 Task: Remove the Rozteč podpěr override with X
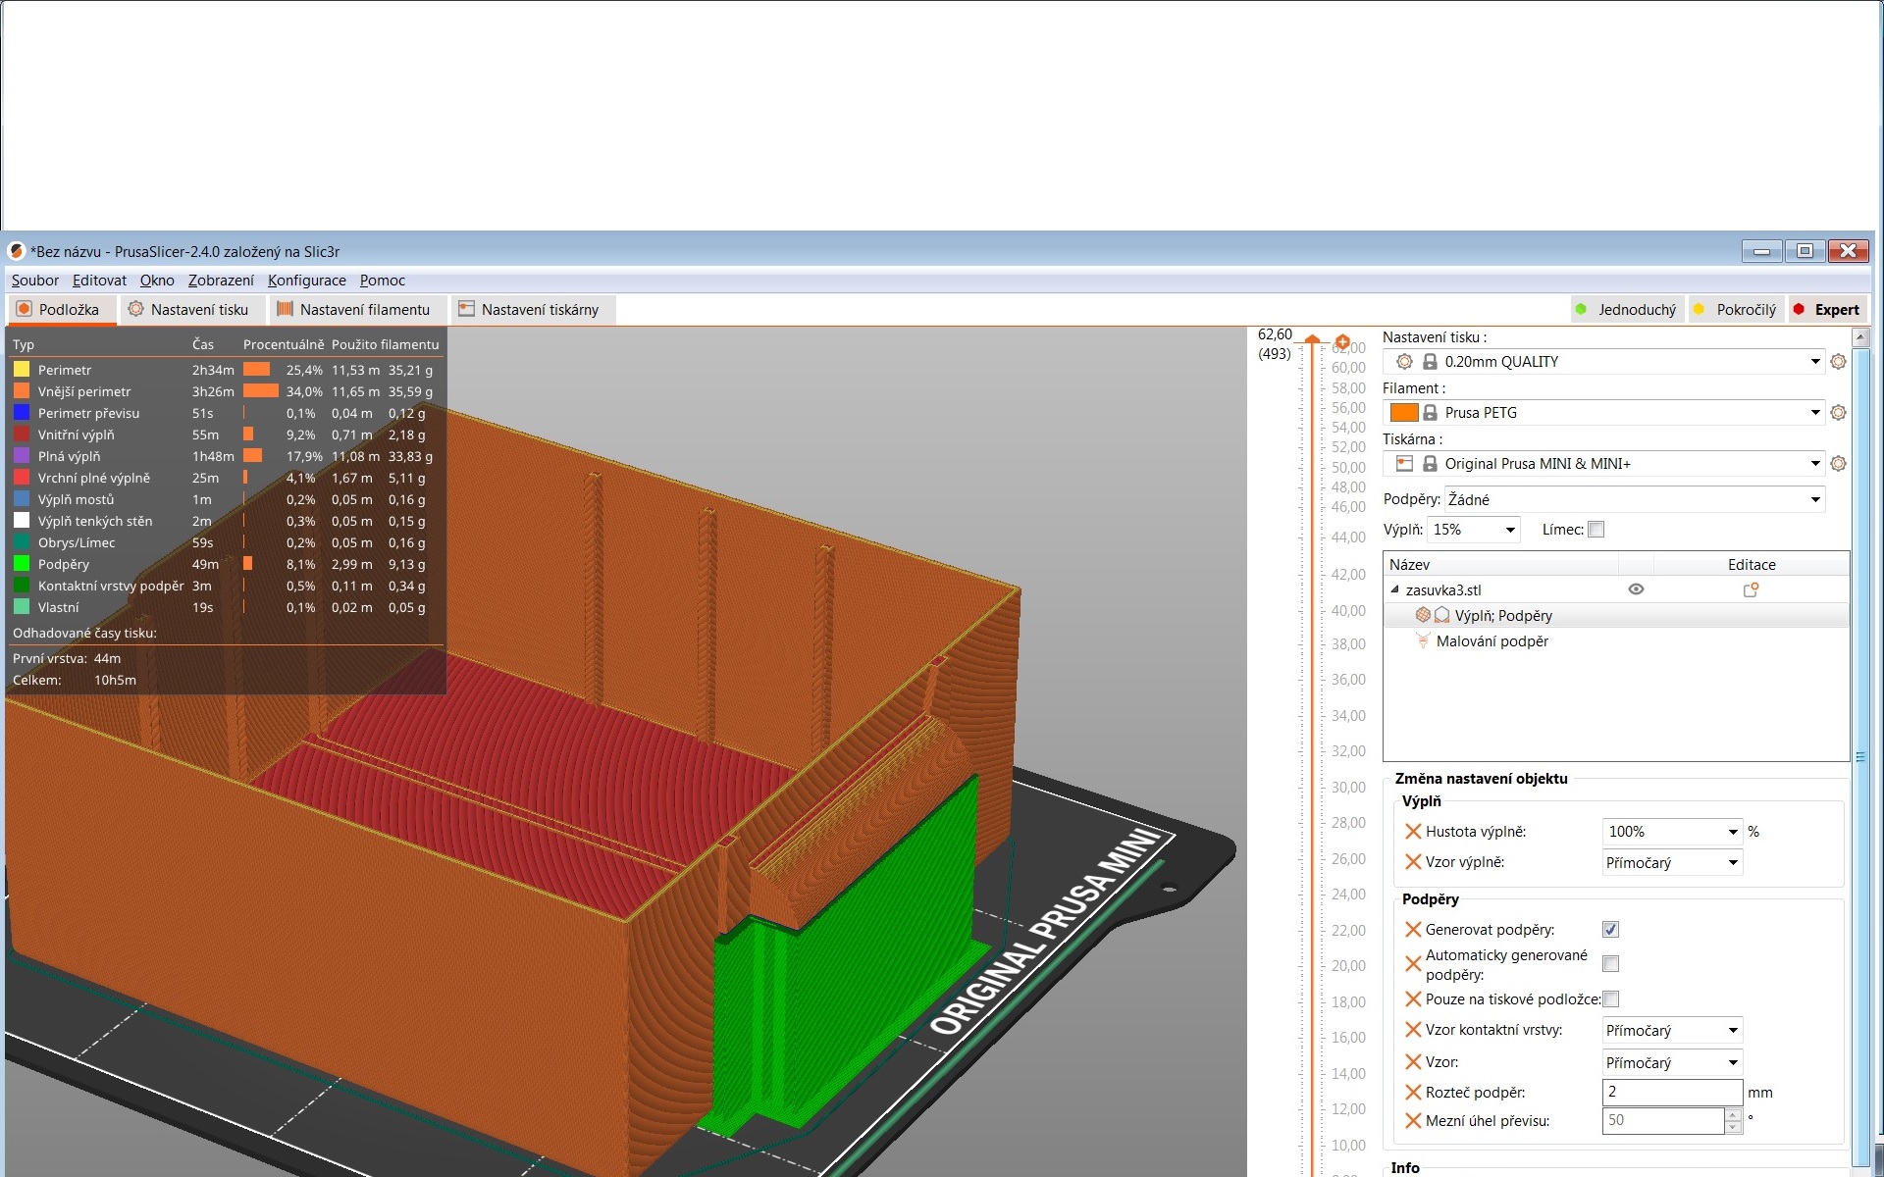pos(1413,1093)
